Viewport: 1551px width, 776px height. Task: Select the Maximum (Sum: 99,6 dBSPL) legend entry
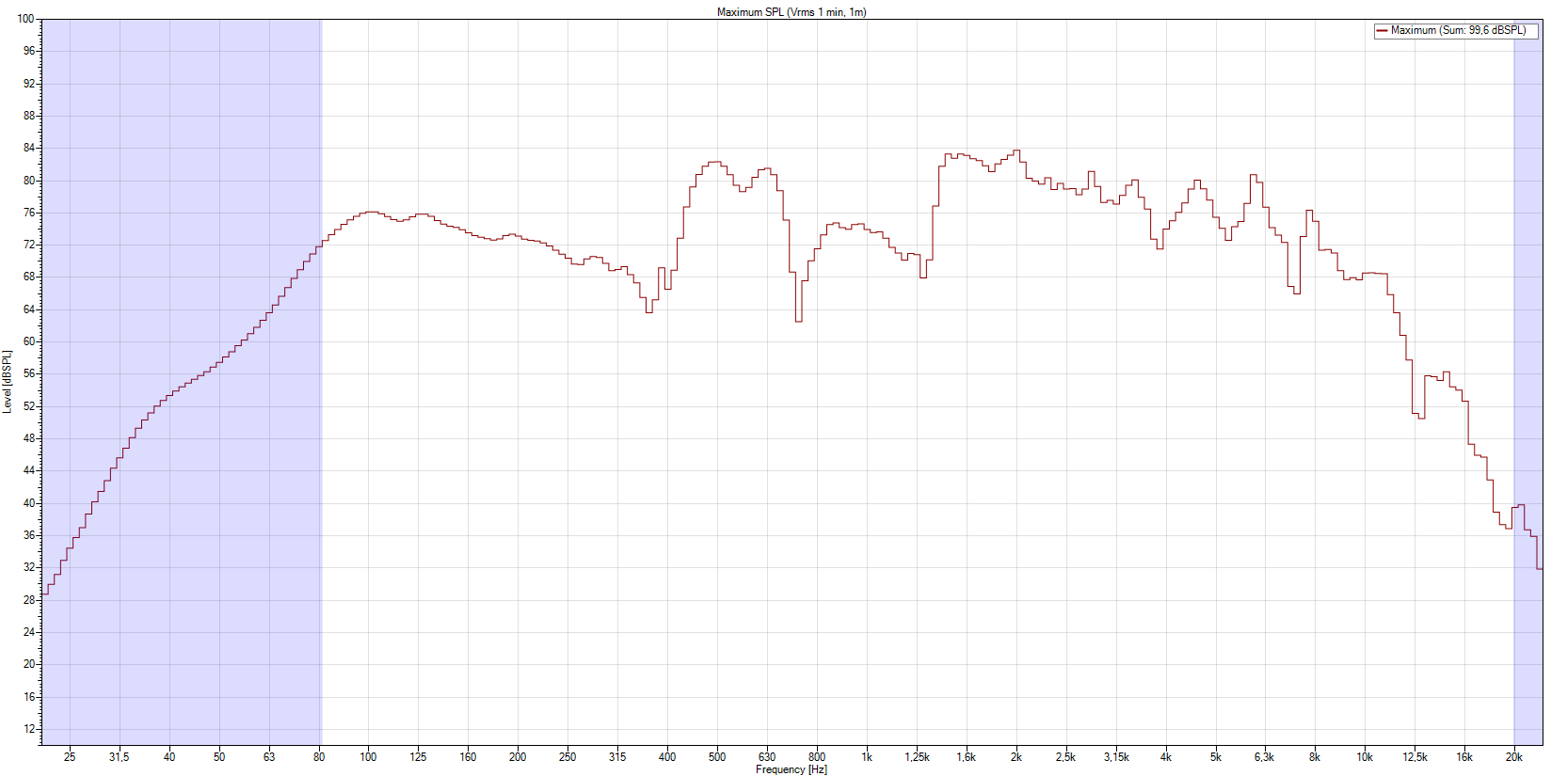[x=1458, y=30]
